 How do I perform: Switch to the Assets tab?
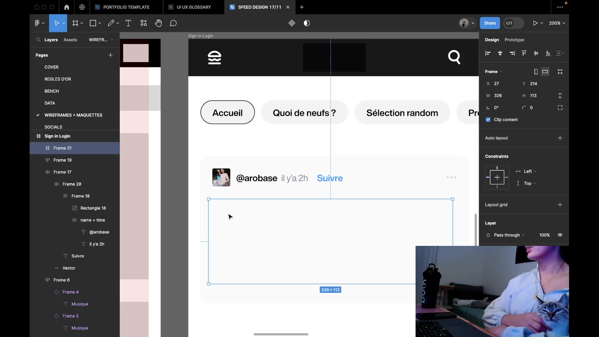pyautogui.click(x=70, y=40)
